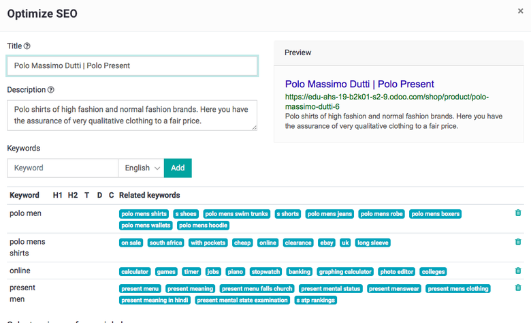
Task: Delete the 'online' keyword row
Action: click(x=518, y=271)
